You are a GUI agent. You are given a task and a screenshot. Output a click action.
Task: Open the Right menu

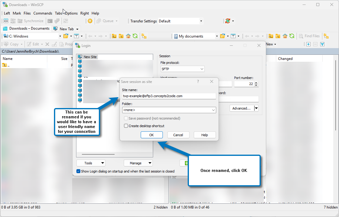coord(85,13)
